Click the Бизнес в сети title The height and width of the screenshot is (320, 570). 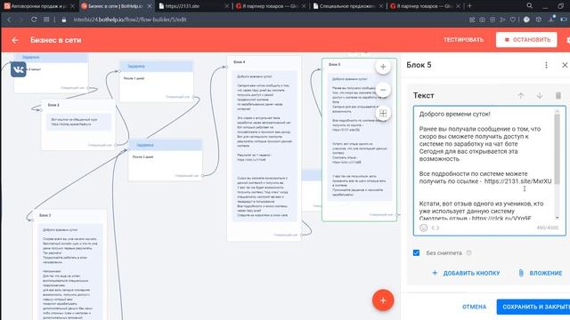click(x=56, y=40)
